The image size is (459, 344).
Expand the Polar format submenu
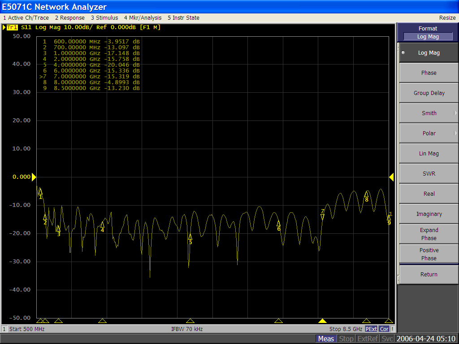pos(429,133)
